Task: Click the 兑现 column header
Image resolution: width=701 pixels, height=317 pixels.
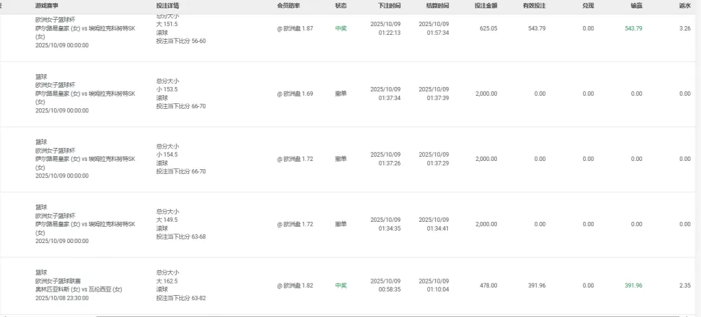Action: (x=588, y=5)
